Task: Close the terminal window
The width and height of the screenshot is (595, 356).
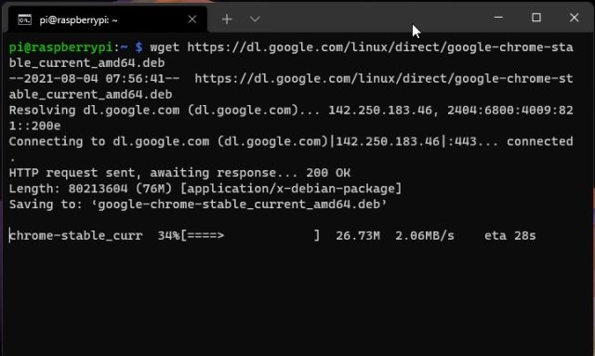Action: (575, 18)
